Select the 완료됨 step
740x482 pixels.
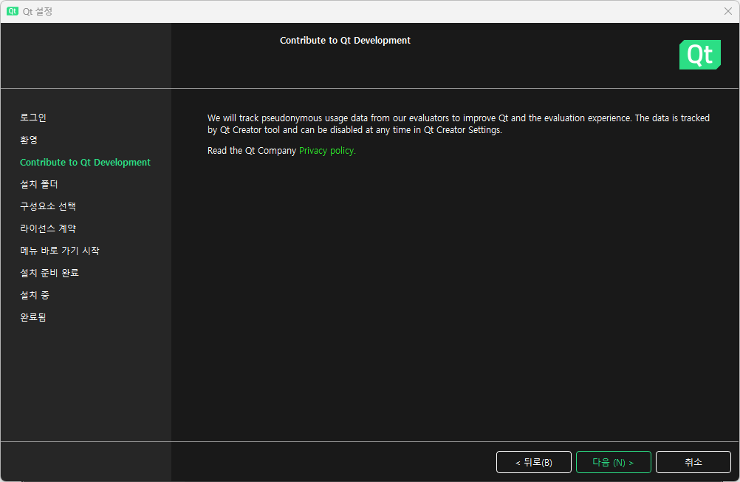tap(33, 318)
